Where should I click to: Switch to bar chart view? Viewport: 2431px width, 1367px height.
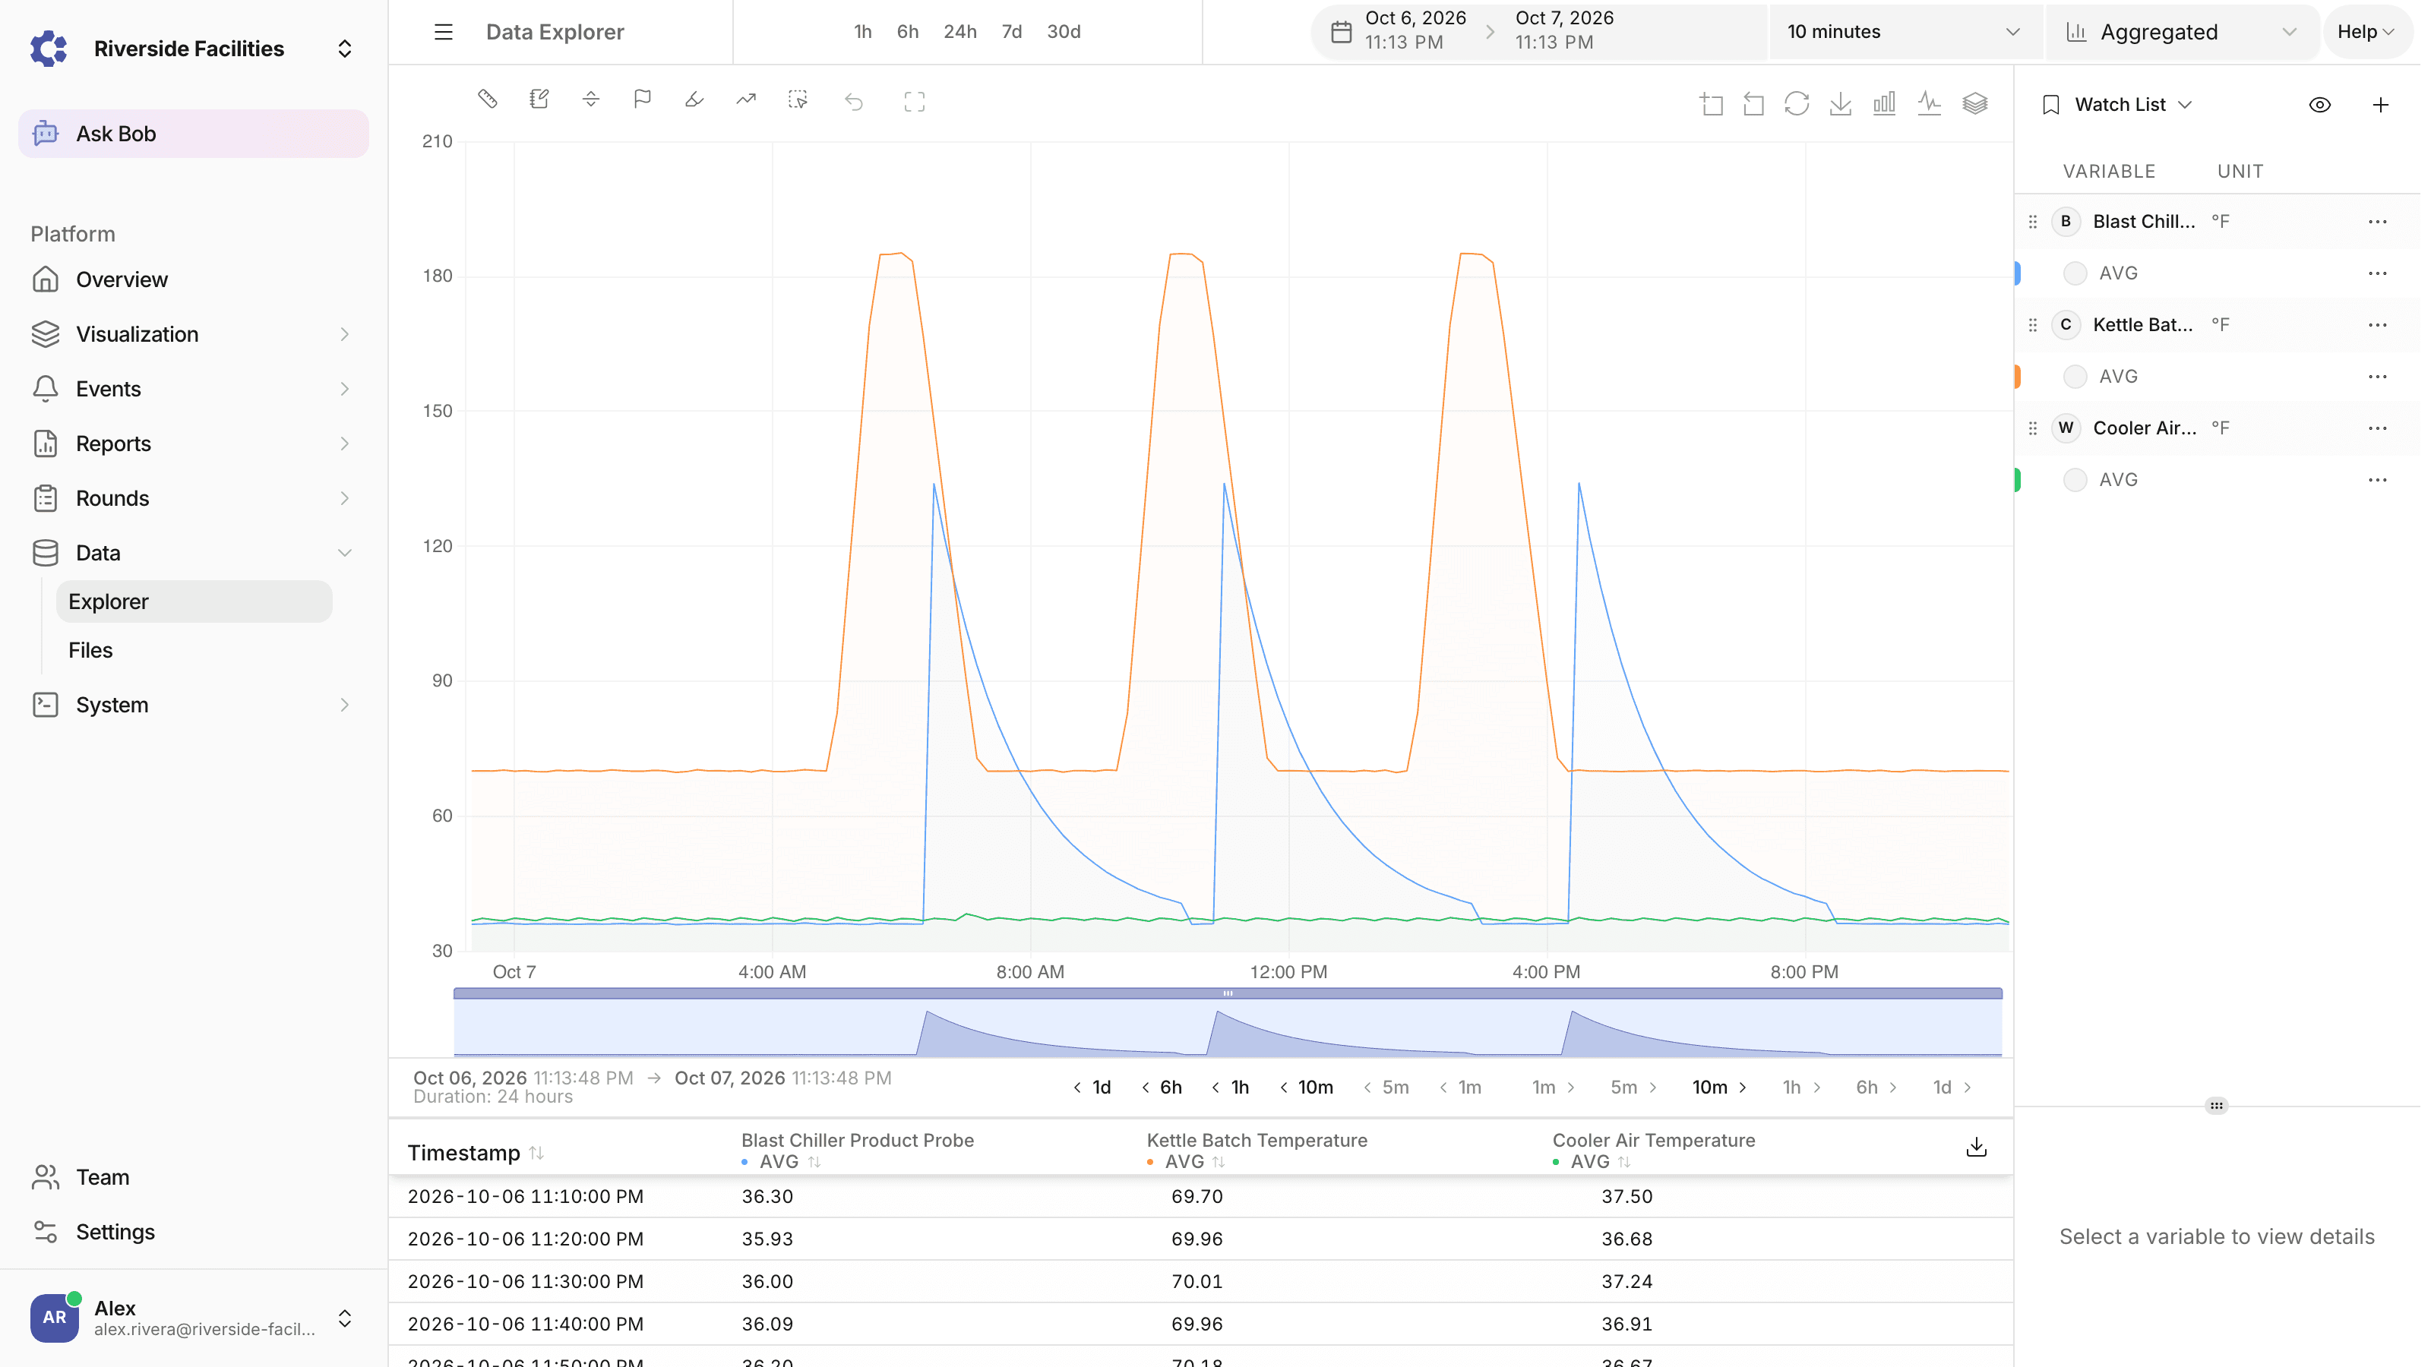(x=1885, y=104)
